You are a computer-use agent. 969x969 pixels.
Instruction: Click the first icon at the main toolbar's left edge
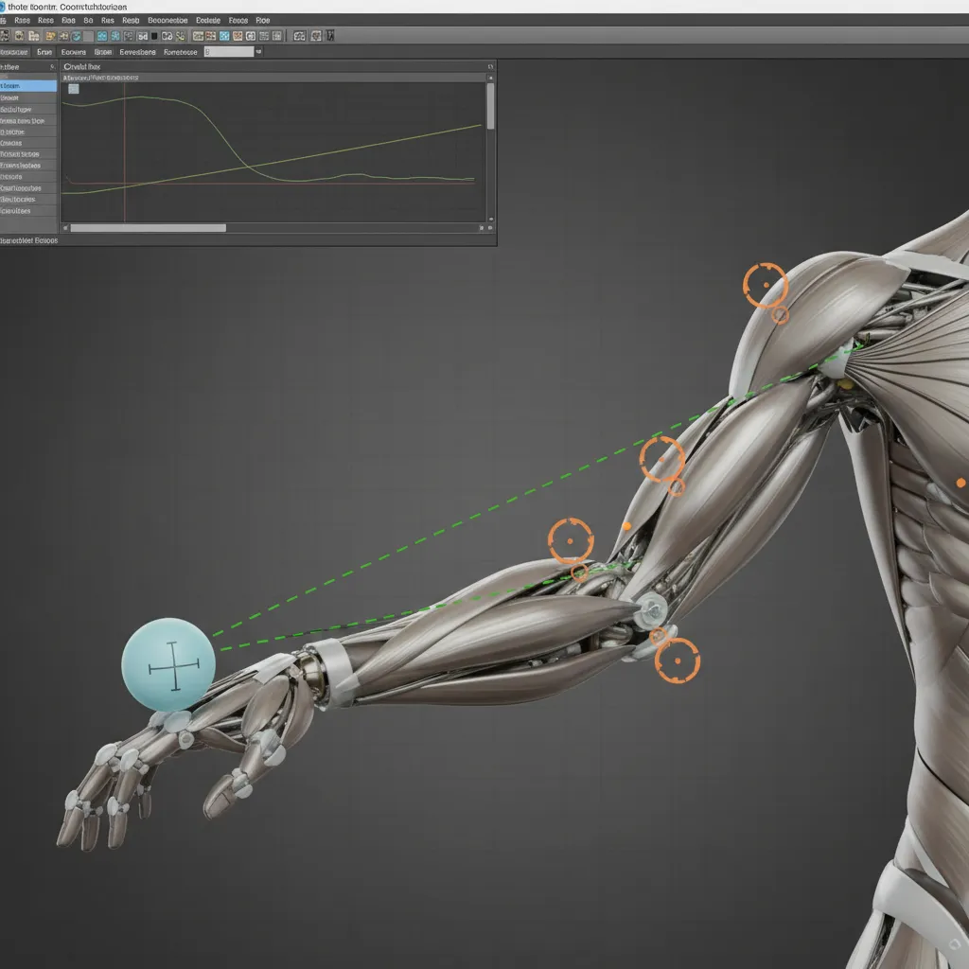[5, 36]
